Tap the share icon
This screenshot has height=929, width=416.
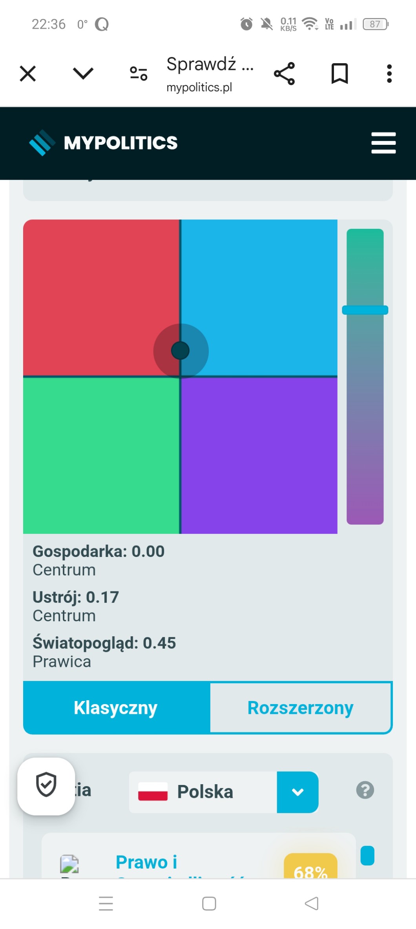click(x=284, y=74)
